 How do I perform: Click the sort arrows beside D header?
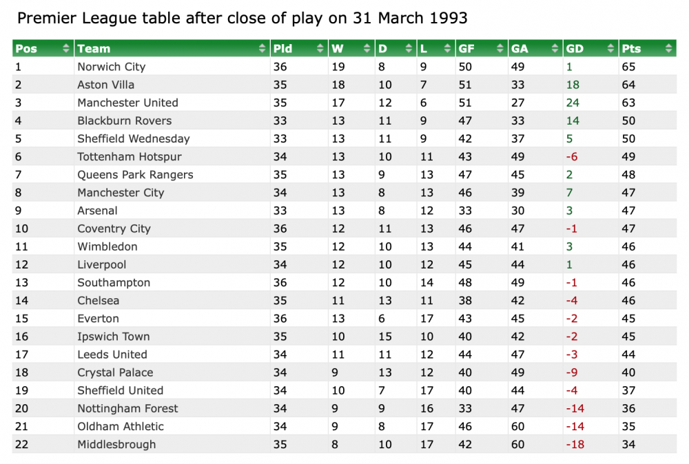410,48
